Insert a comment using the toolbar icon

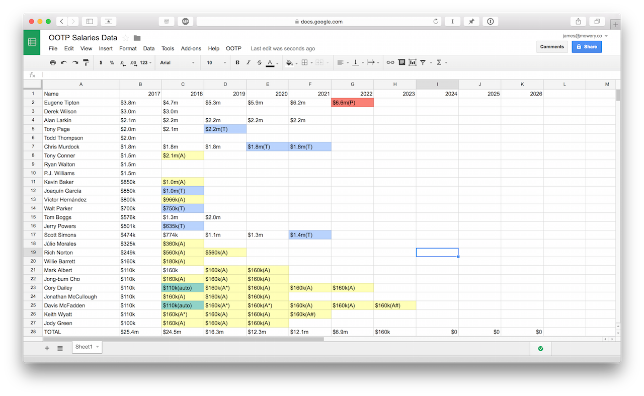click(401, 62)
